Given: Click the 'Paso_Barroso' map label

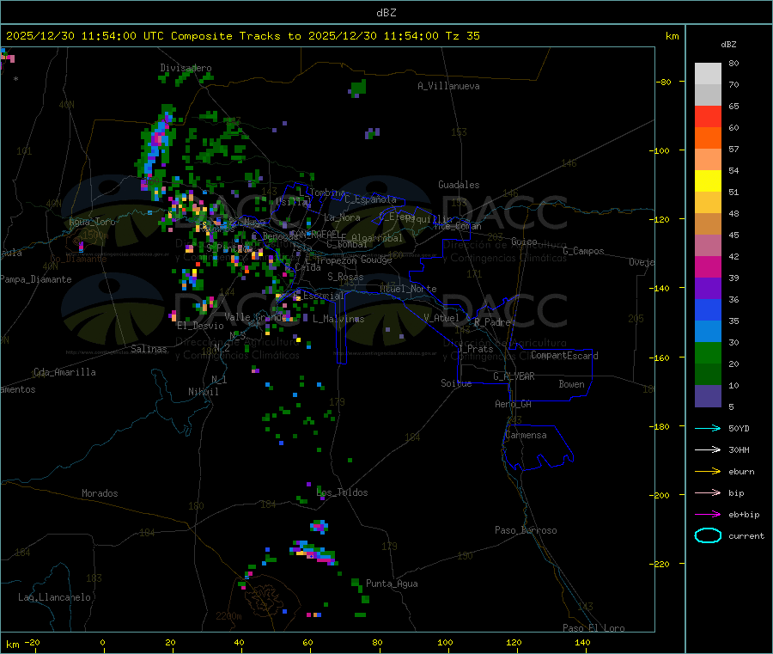Looking at the screenshot, I should coord(526,530).
